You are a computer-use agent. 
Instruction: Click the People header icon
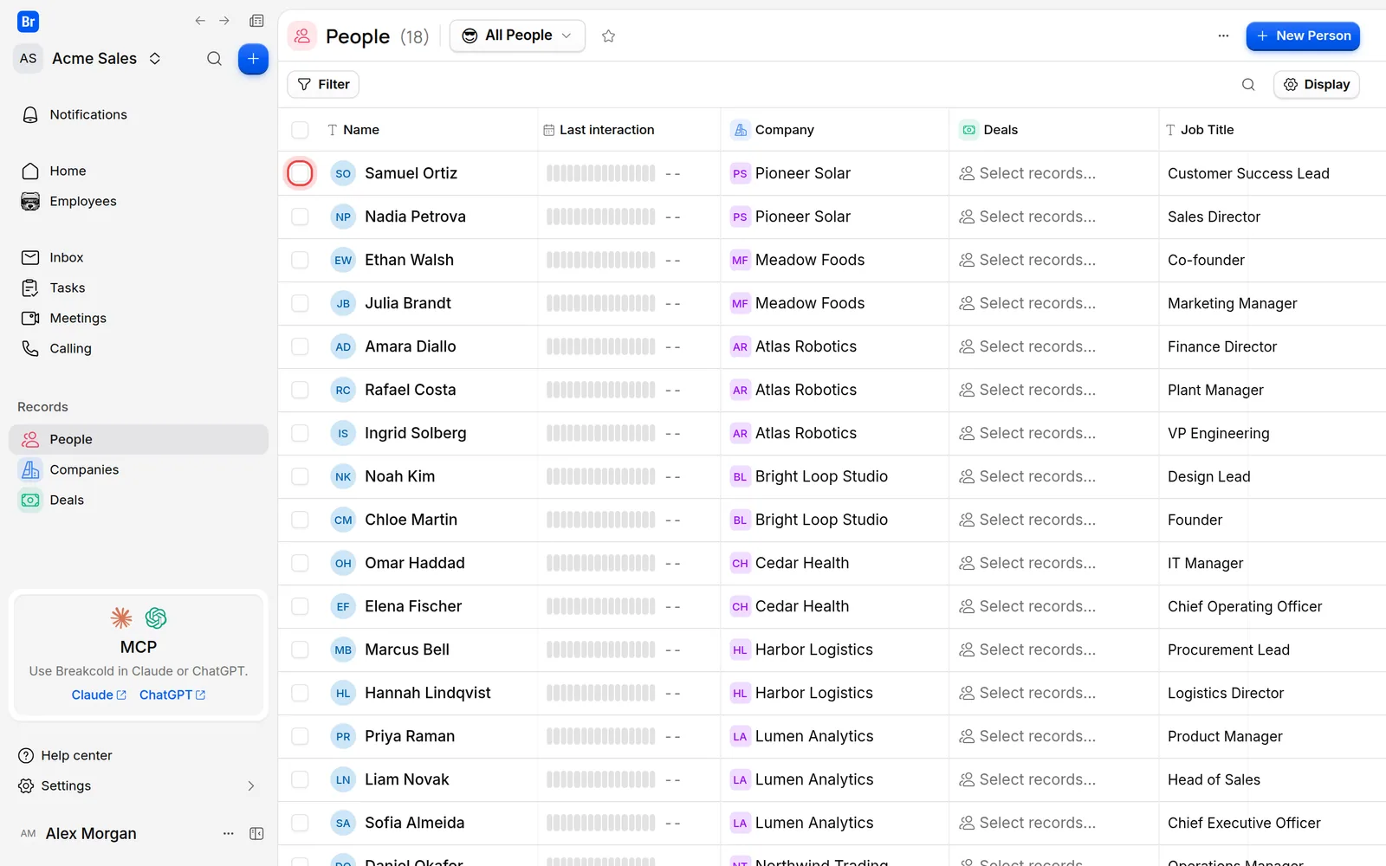301,36
